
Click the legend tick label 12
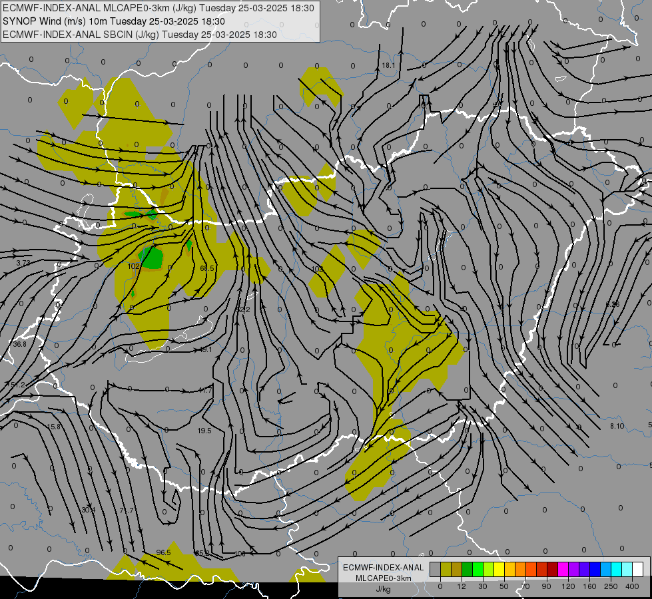[462, 586]
